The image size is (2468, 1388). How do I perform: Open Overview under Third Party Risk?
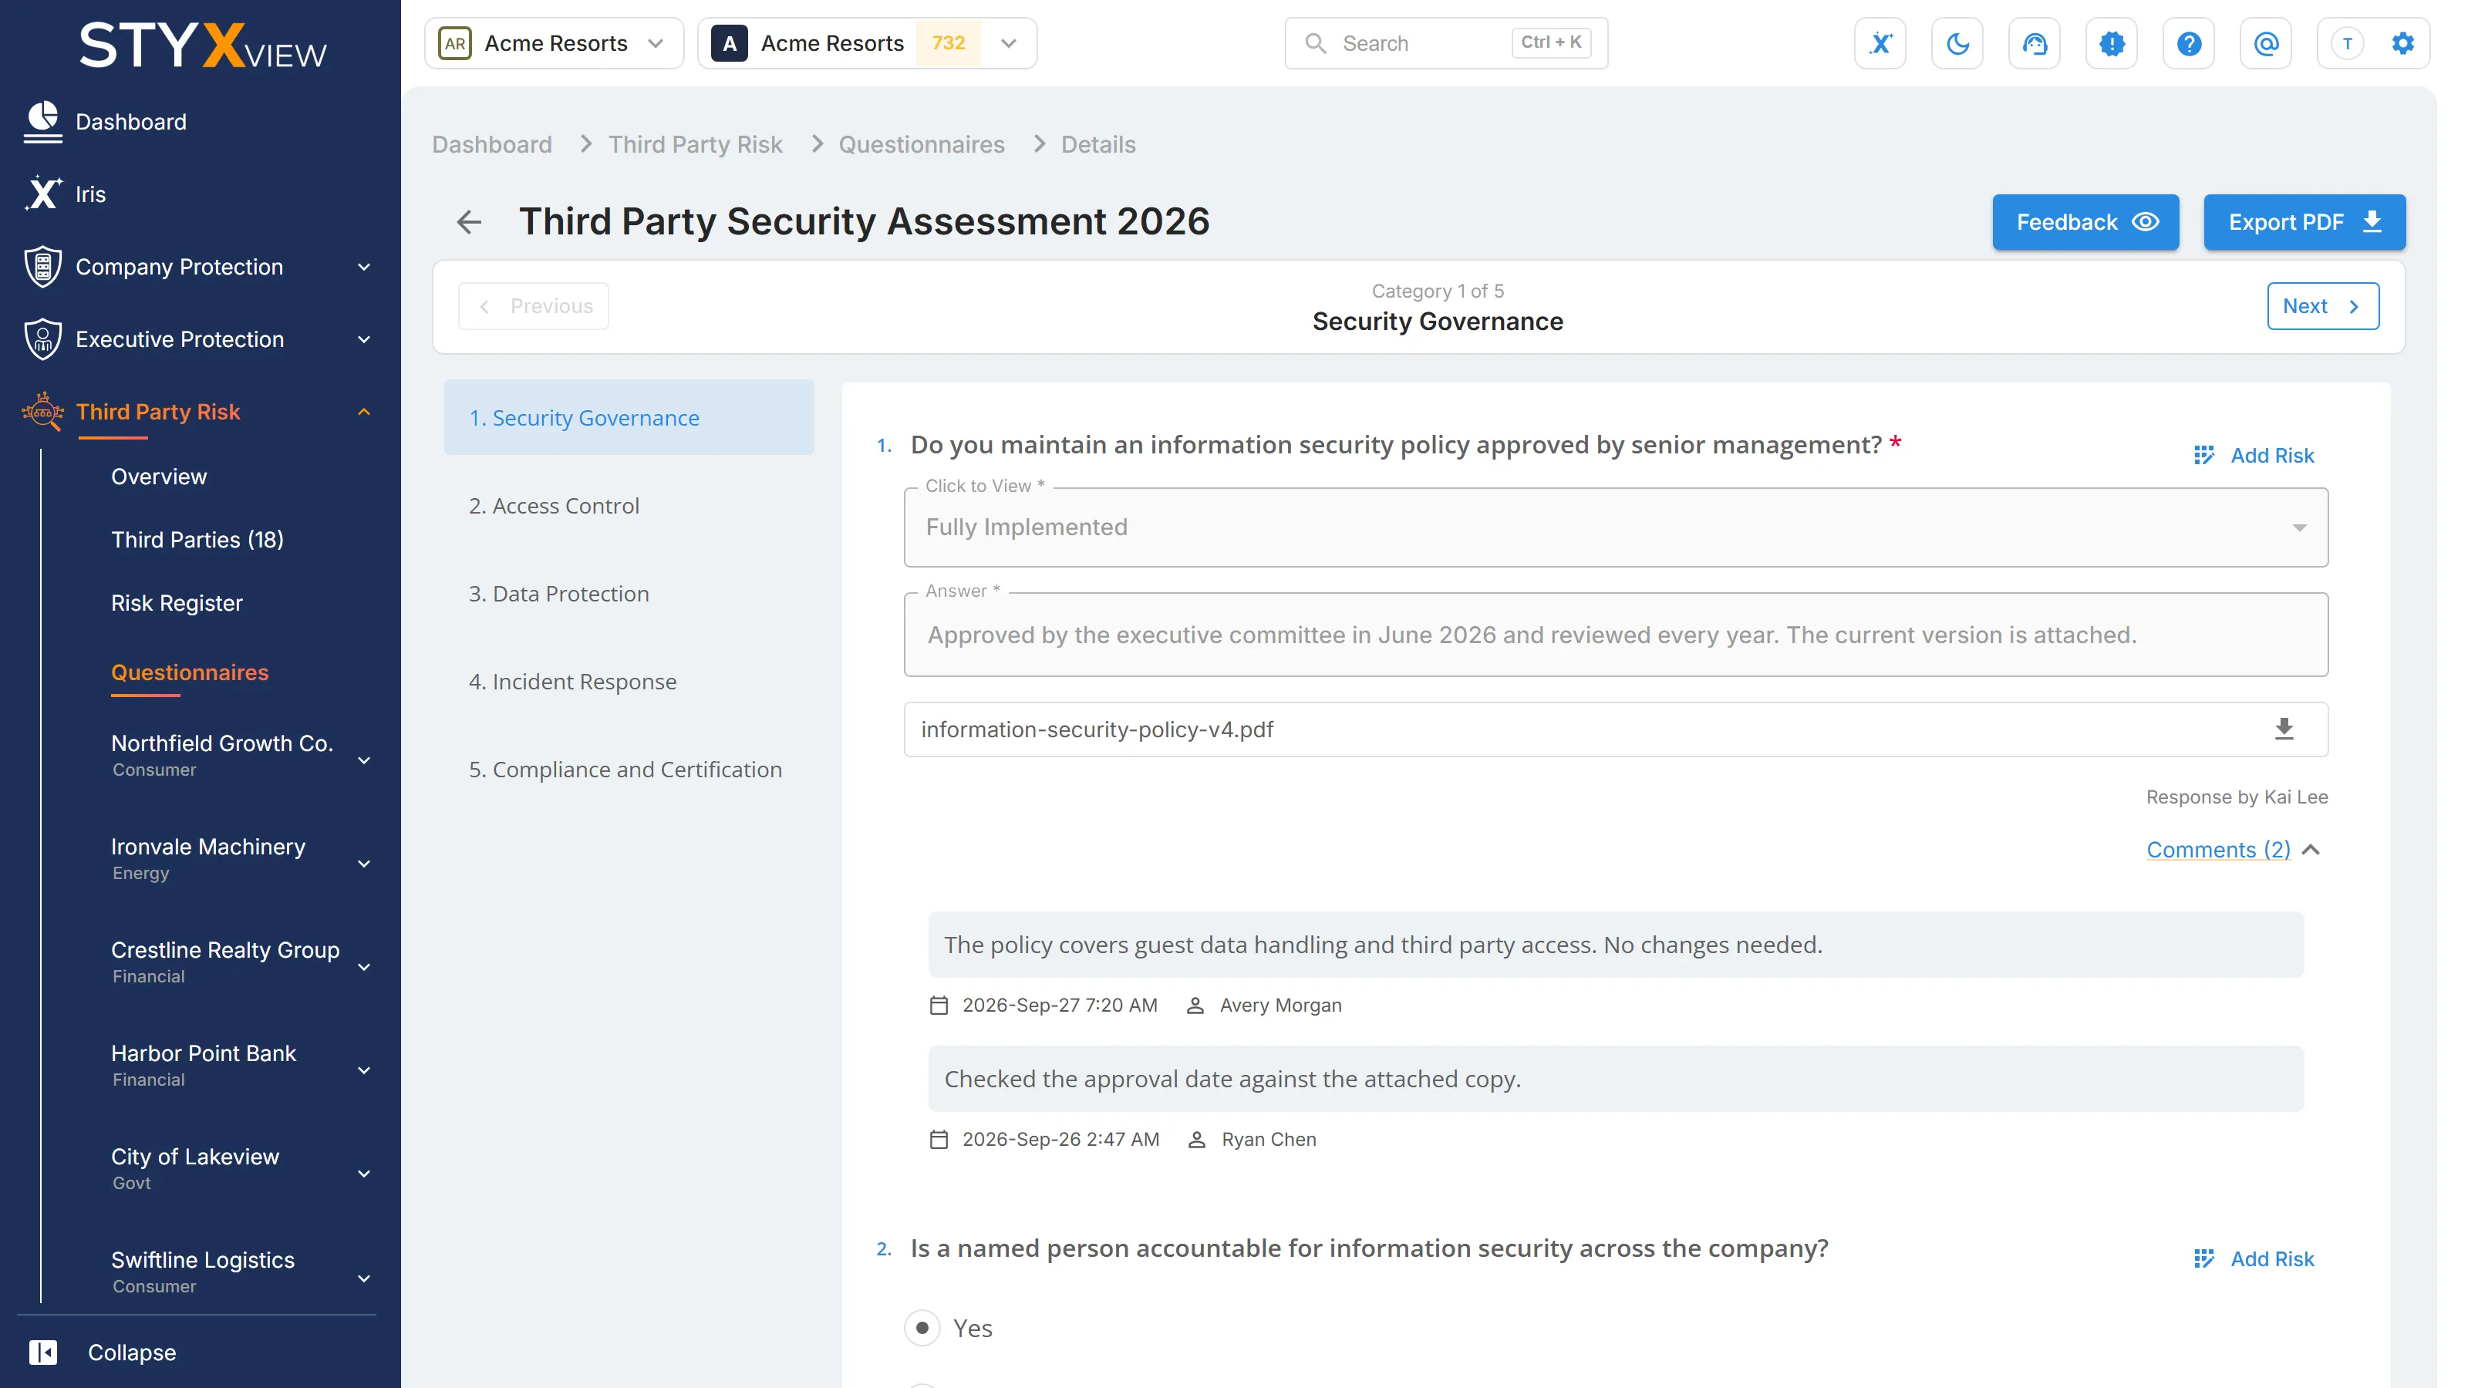click(x=159, y=477)
